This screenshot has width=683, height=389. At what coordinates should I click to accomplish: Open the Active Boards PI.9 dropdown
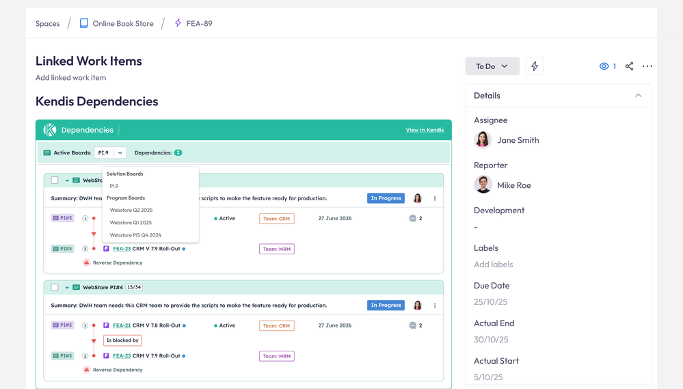click(x=110, y=153)
